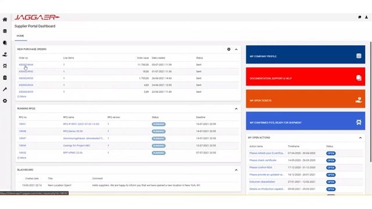This screenshot has height=209, width=372.
Task: Click OPEN badge for Please confirm NDA
Action: click(331, 168)
